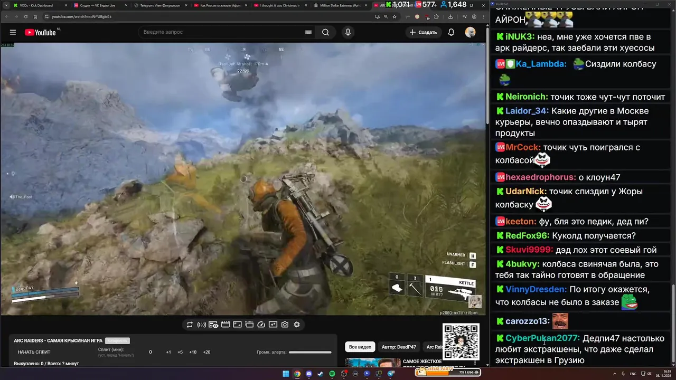Viewport: 676px width, 380px height.
Task: Click the aspect-ratio frame icon in overlay toolbar
Action: (238, 325)
